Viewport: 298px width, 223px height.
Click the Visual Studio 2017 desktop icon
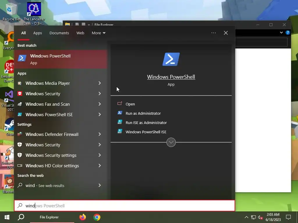(x=8, y=101)
